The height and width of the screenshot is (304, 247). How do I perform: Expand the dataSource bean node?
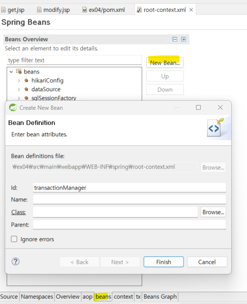[19, 89]
